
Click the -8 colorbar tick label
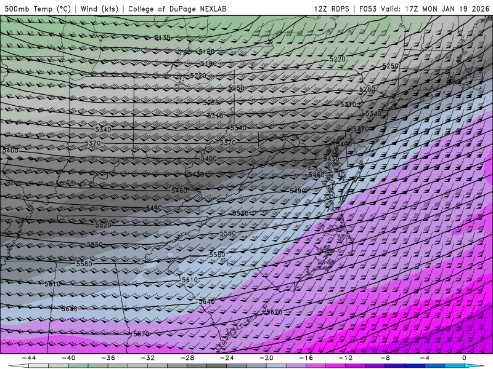pyautogui.click(x=385, y=358)
